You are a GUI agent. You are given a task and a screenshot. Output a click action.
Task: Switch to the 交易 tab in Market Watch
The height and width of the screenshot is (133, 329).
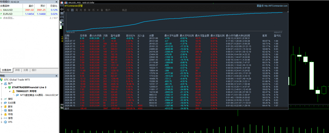click(26, 70)
